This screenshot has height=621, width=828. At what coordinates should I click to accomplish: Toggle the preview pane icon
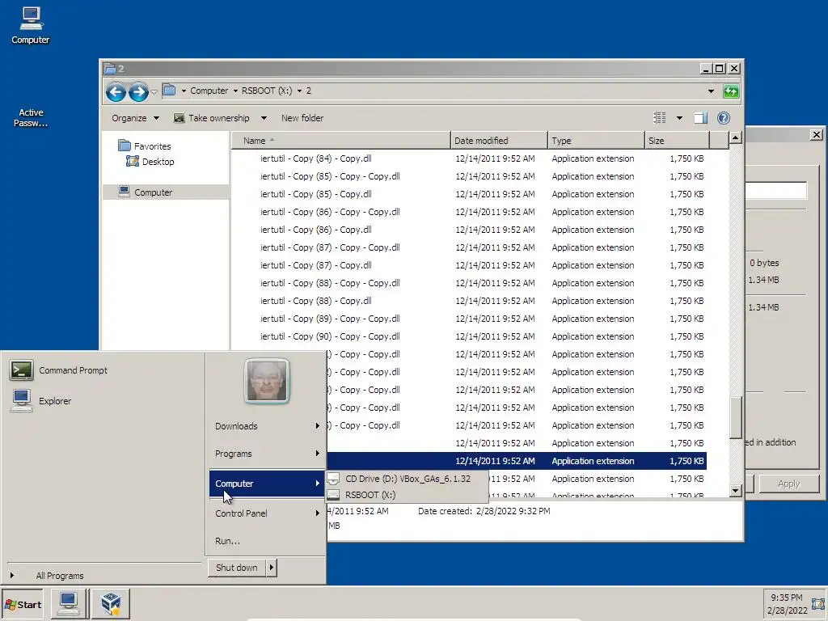700,118
